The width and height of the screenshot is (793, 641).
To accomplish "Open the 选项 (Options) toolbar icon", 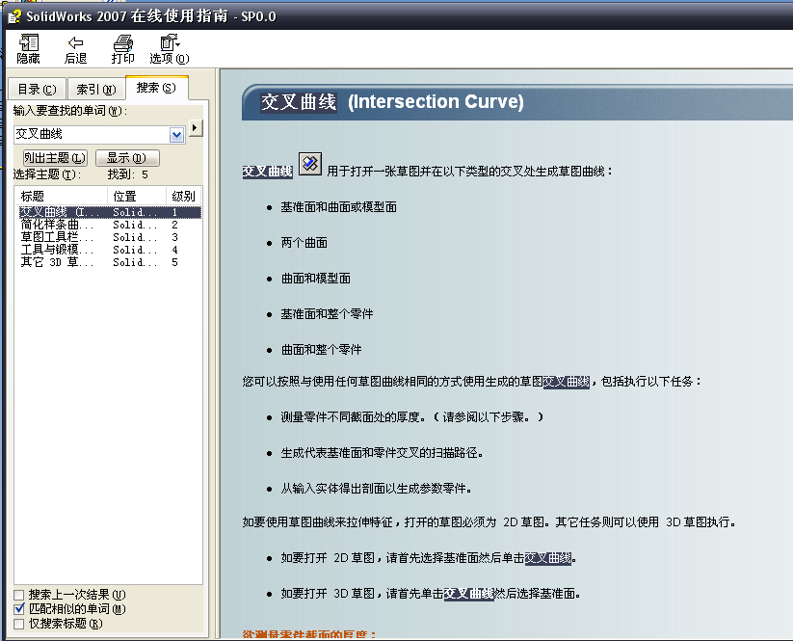I will 170,48.
